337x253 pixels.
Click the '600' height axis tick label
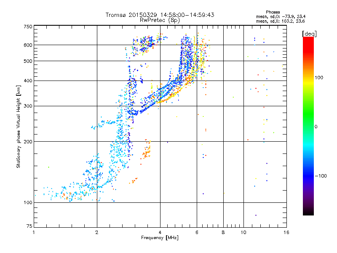[x=28, y=45]
